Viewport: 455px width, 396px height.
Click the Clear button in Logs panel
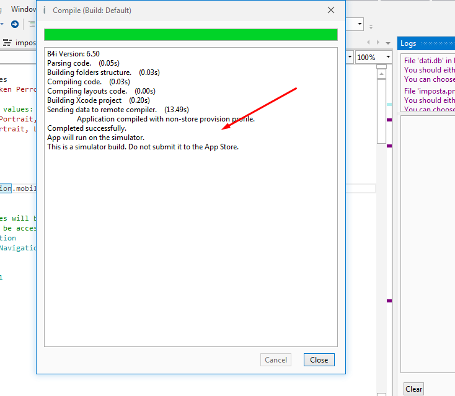413,389
